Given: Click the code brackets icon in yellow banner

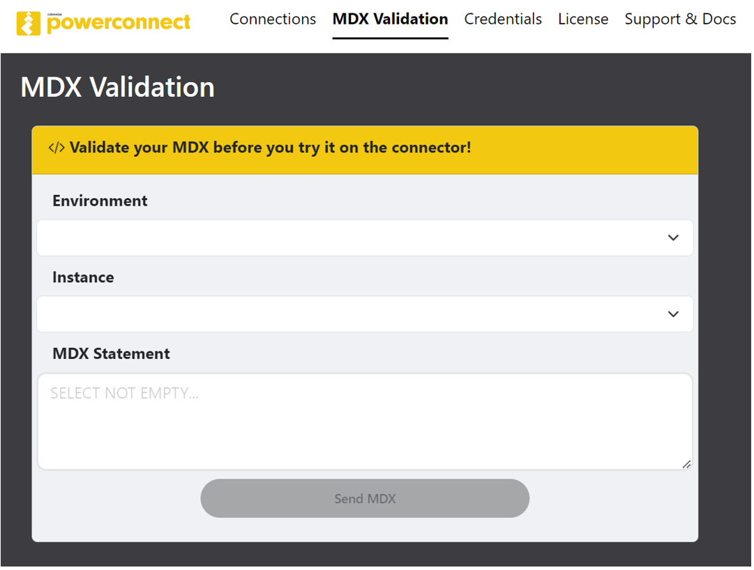Looking at the screenshot, I should click(x=56, y=148).
